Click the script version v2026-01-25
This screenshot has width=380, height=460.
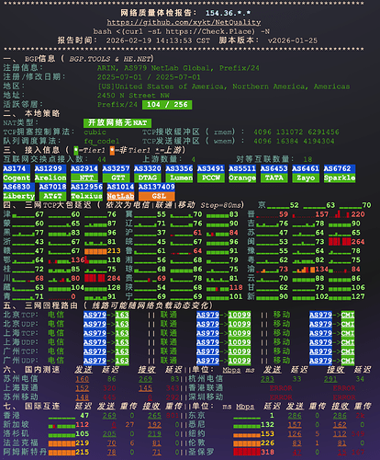(x=293, y=40)
